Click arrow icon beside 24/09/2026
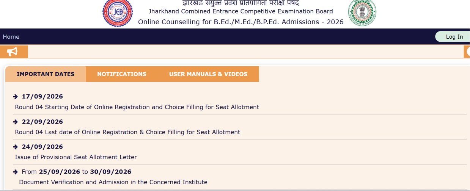The height and width of the screenshot is (191, 470). point(16,147)
